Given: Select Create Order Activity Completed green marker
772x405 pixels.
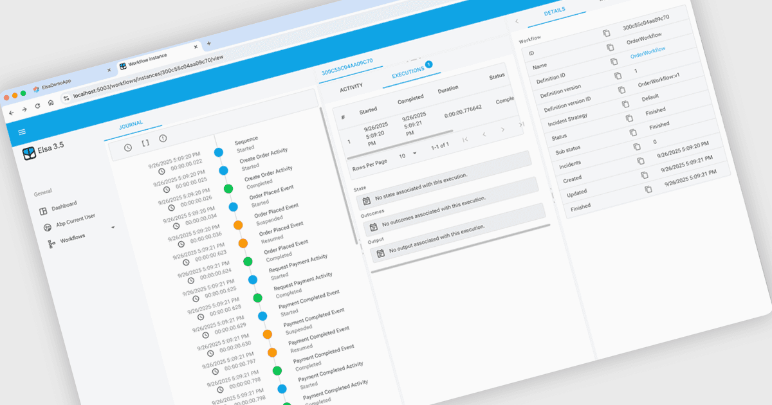Looking at the screenshot, I should pos(228,189).
